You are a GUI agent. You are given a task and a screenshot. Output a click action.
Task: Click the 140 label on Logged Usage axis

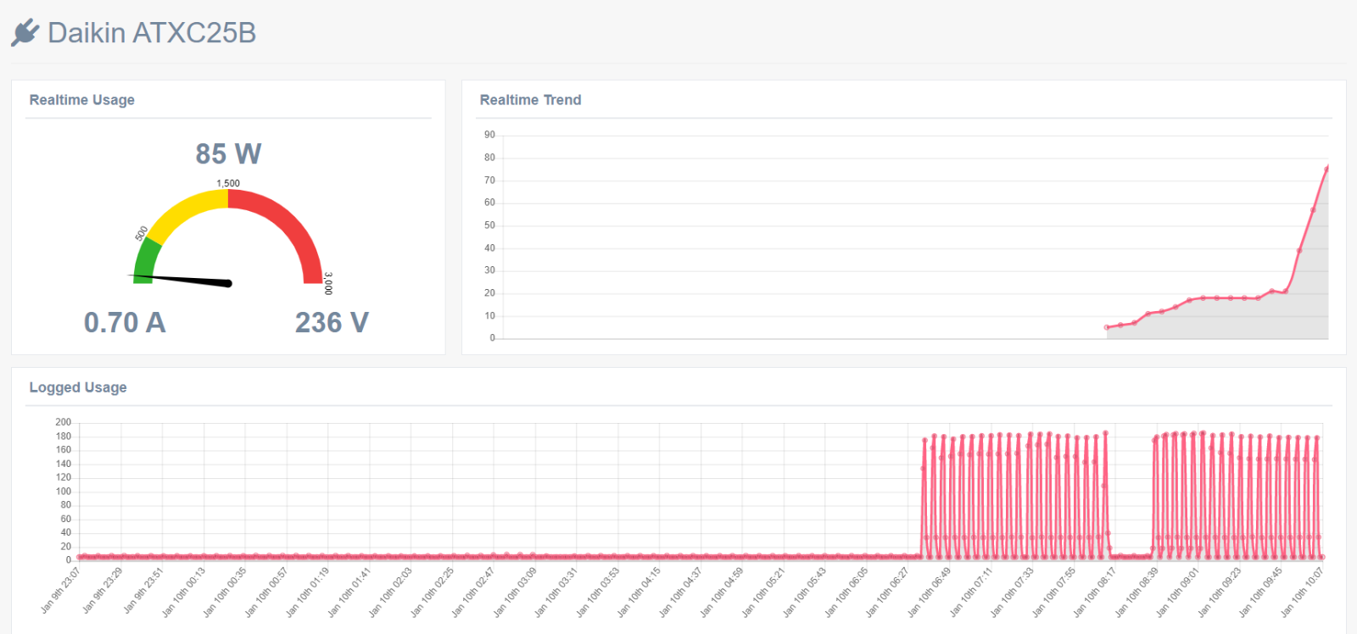pos(64,464)
